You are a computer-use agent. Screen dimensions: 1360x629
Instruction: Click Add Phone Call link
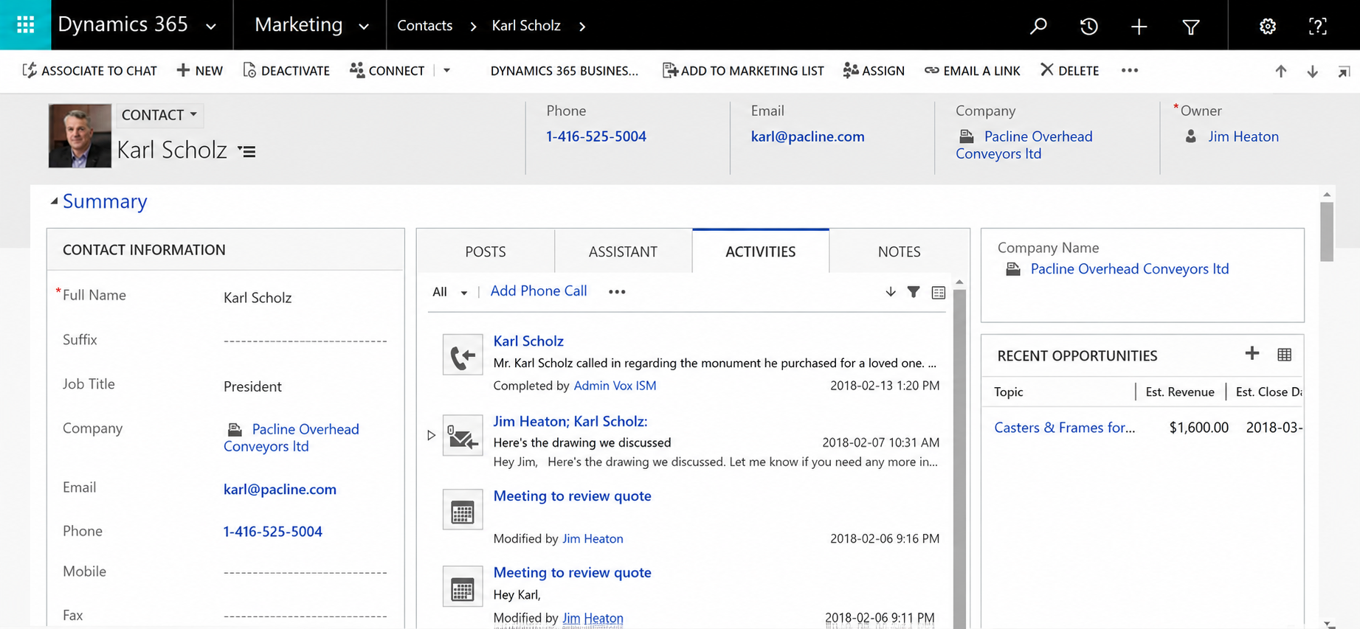click(539, 291)
